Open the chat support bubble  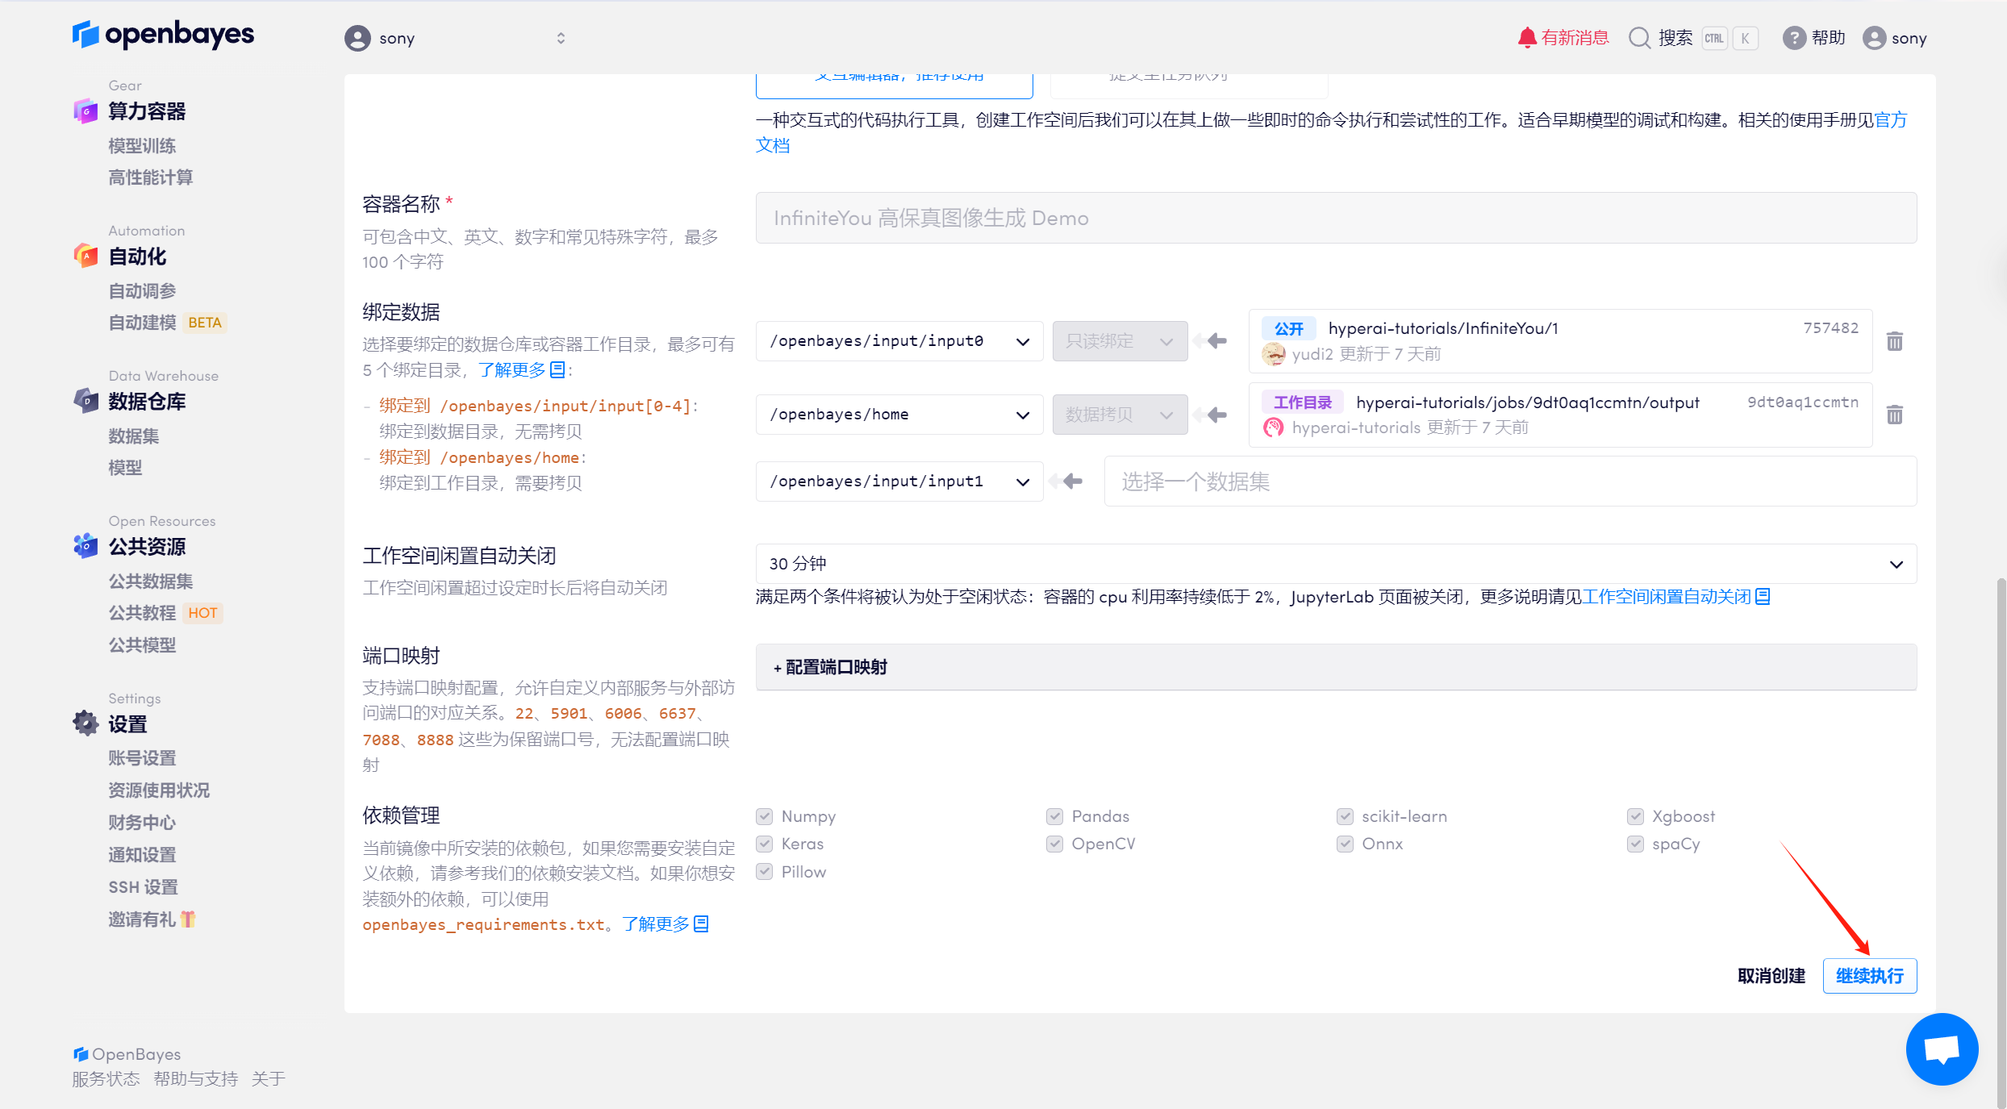point(1942,1049)
